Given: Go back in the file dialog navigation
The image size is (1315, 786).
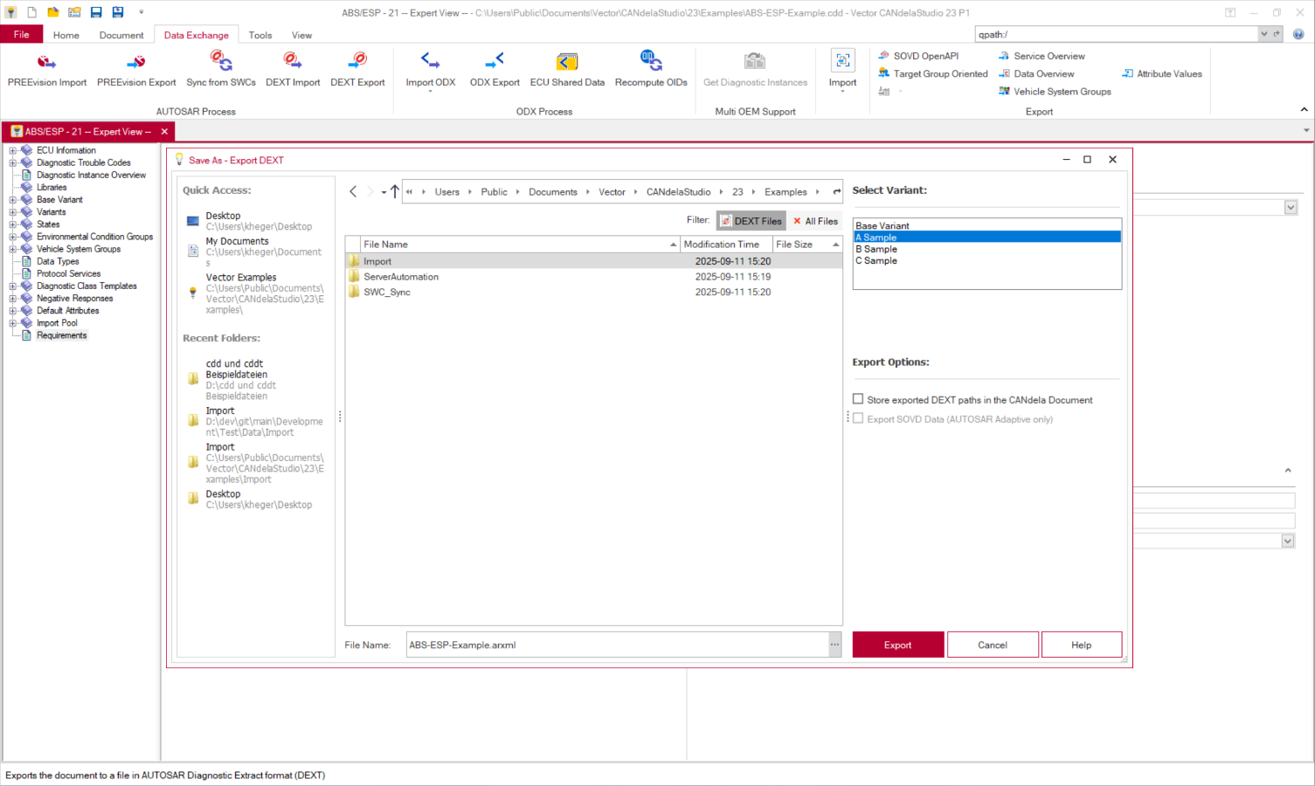Looking at the screenshot, I should click(353, 191).
